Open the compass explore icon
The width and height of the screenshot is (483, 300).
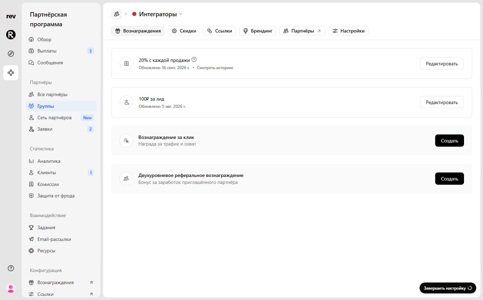click(11, 54)
